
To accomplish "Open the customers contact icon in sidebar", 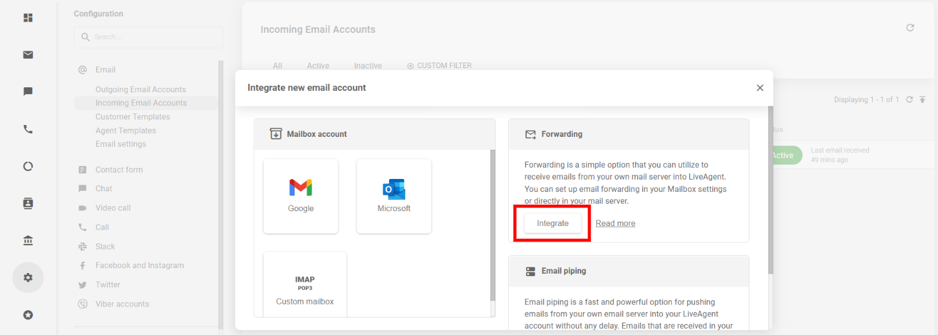I will (28, 203).
